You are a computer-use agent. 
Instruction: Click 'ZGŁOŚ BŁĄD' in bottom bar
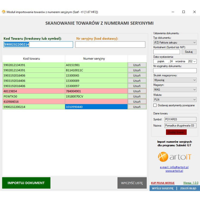click(188, 188)
